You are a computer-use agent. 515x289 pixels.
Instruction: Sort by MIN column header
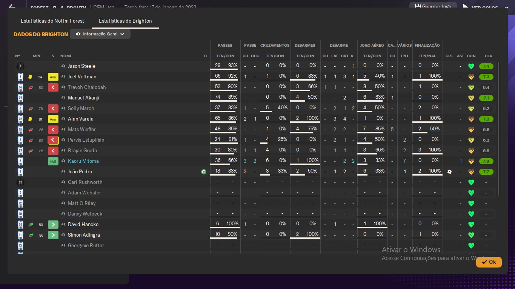(37, 56)
